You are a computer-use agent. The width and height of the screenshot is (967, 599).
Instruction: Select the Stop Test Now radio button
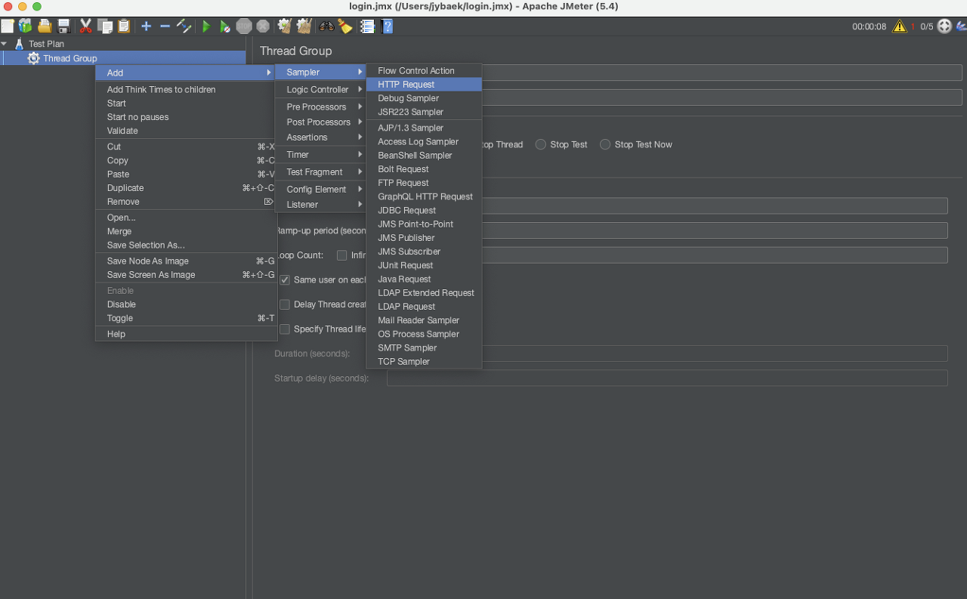point(605,144)
